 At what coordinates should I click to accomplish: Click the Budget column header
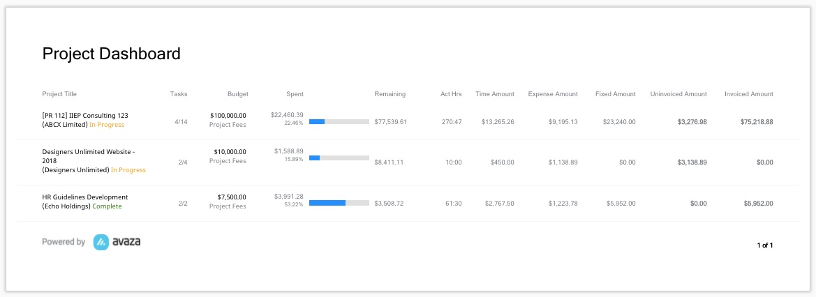click(238, 94)
